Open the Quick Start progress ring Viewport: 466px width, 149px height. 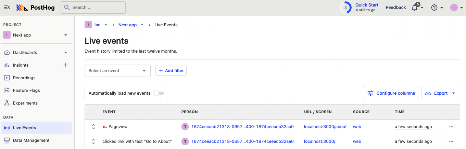point(345,8)
